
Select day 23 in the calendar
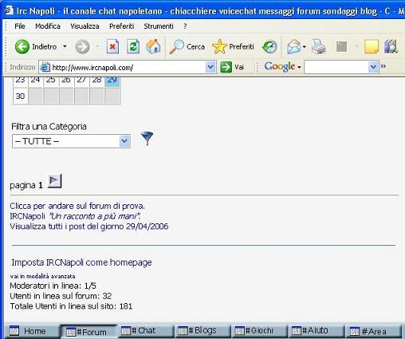21,81
